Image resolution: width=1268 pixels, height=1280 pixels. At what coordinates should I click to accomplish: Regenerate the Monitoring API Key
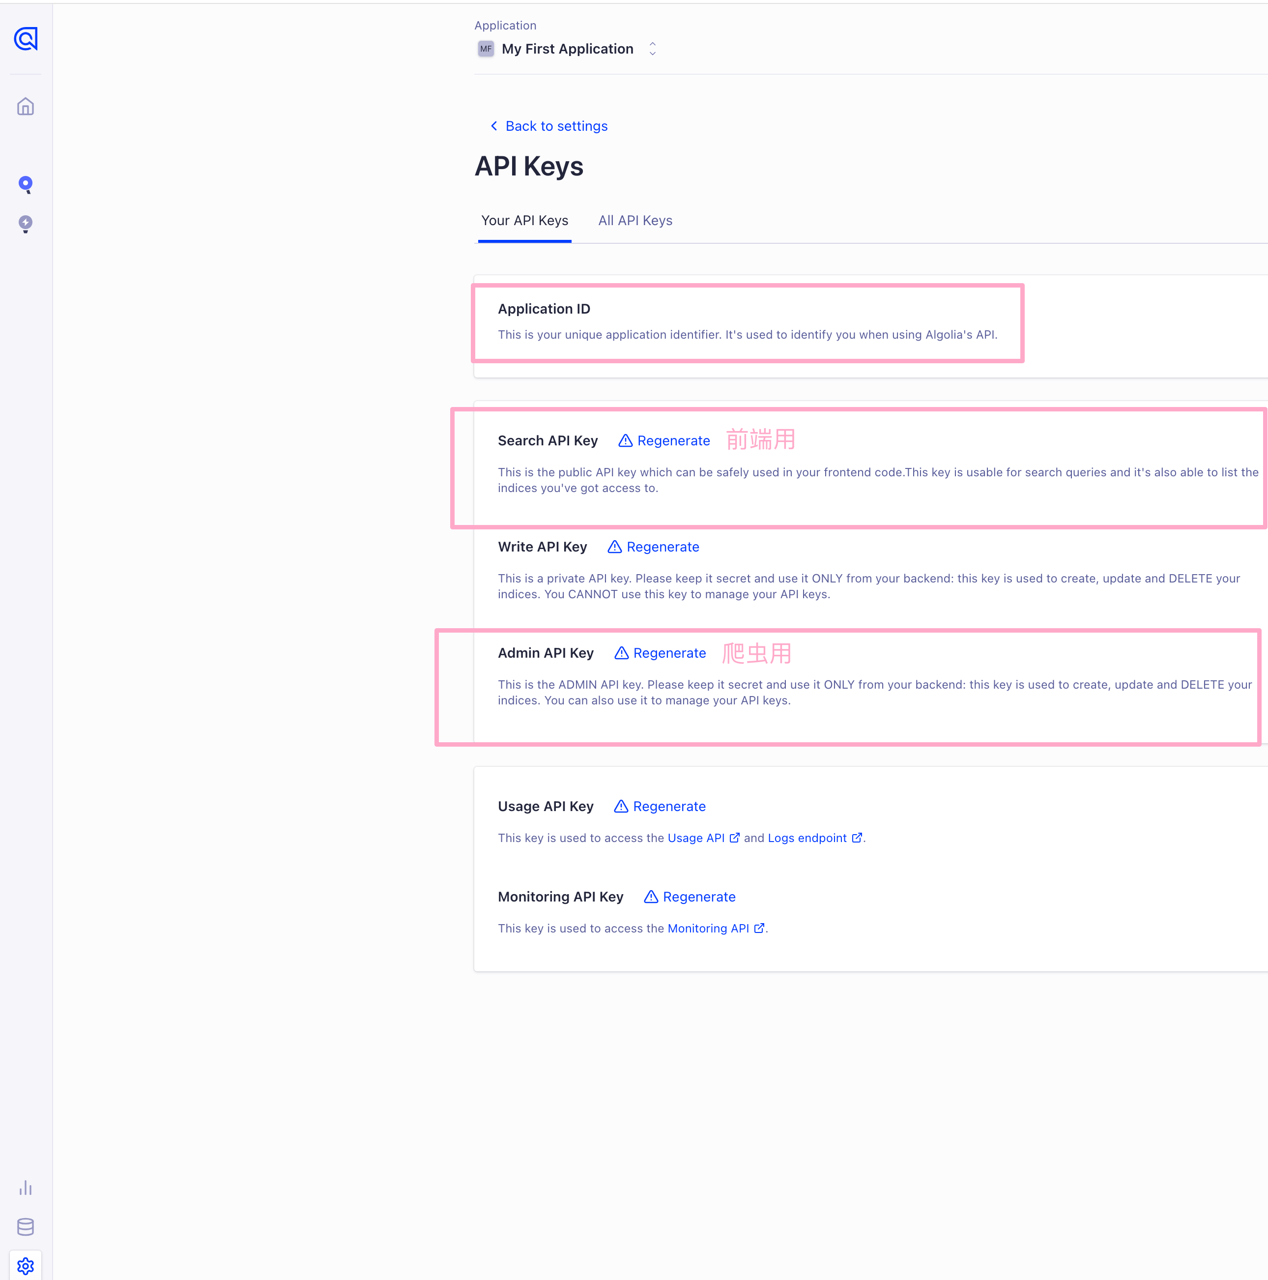point(699,897)
